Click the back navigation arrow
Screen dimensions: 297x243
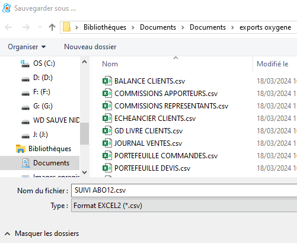pyautogui.click(x=8, y=27)
